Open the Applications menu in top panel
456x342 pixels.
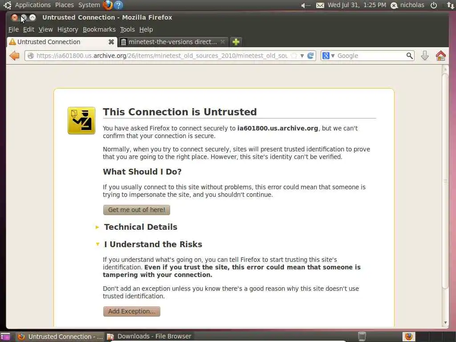coord(33,5)
